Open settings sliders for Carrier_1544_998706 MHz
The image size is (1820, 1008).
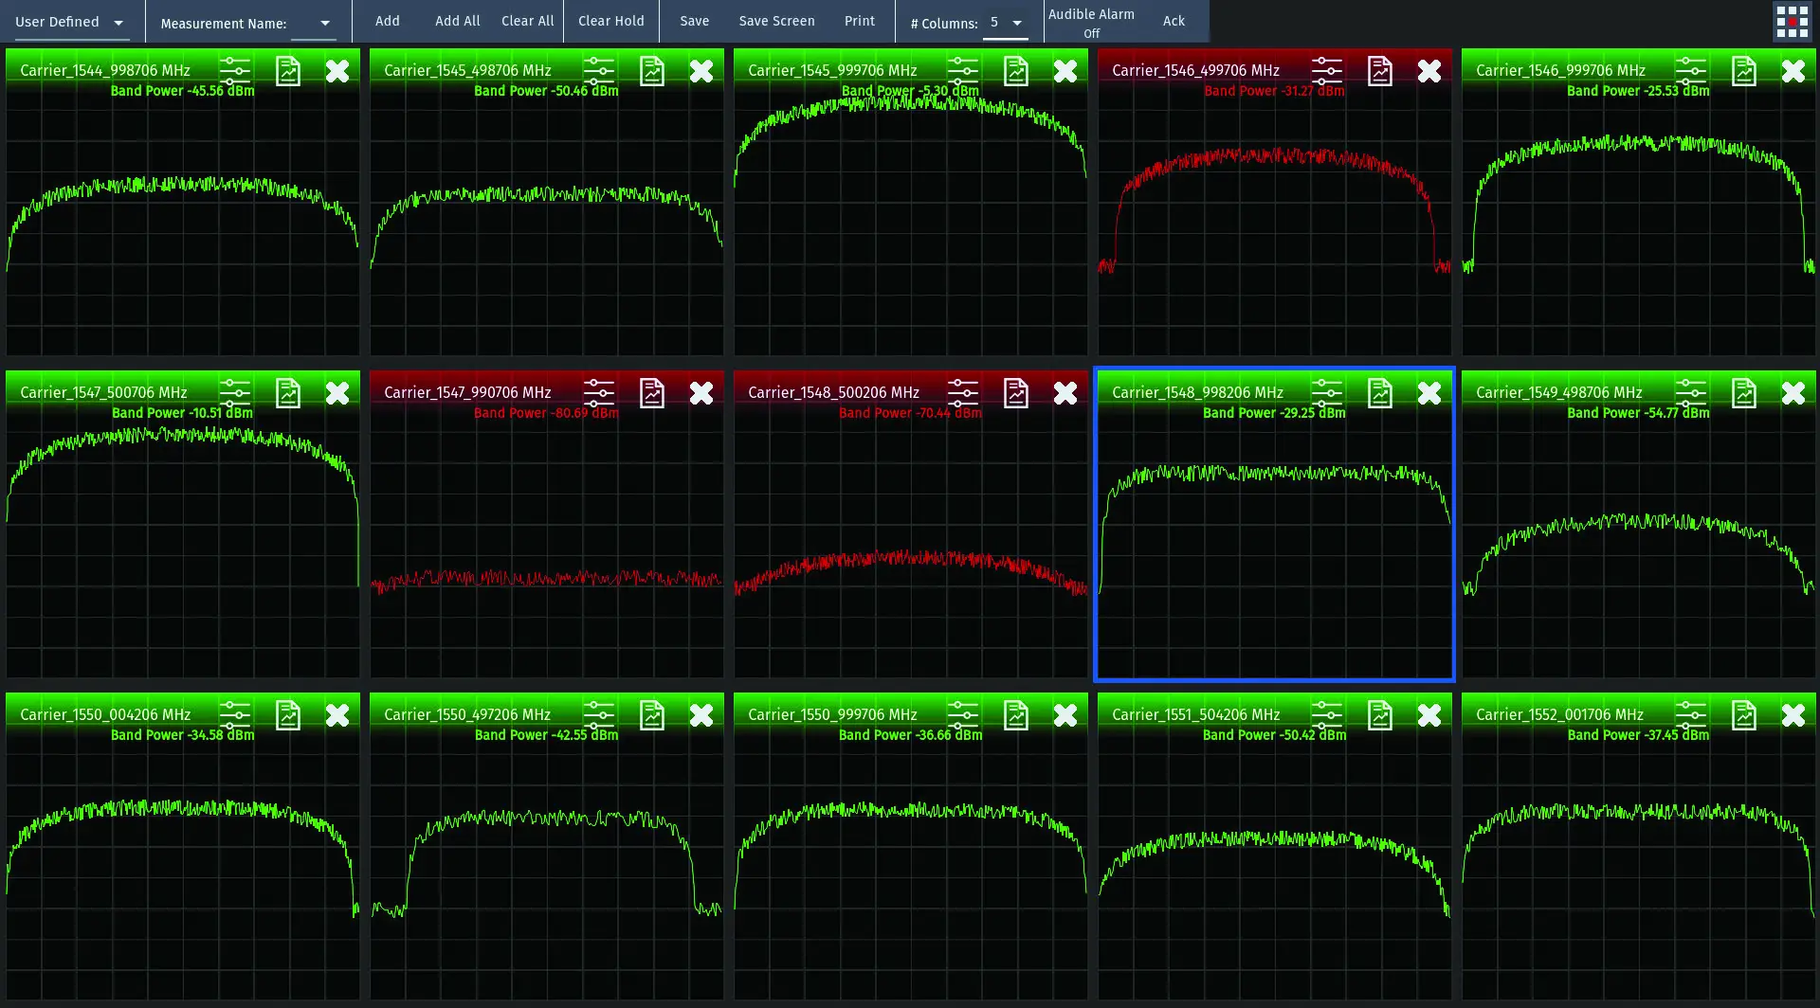(x=235, y=71)
